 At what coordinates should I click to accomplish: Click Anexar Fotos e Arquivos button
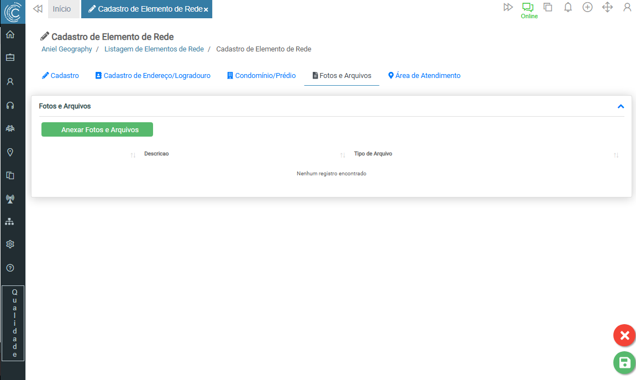pos(97,130)
